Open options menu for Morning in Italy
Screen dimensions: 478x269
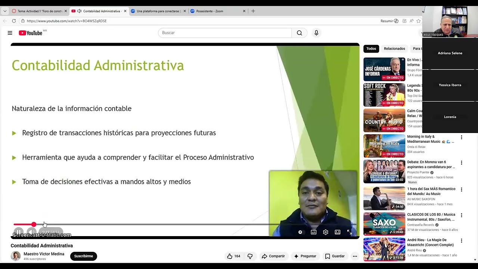(x=461, y=137)
